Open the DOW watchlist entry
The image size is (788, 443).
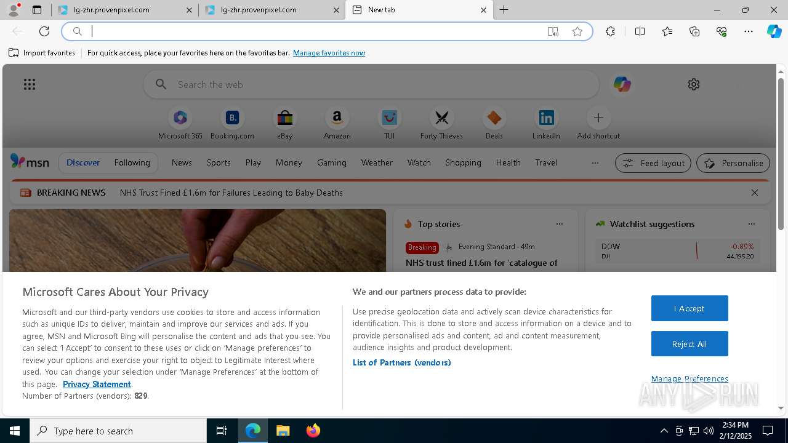pos(677,250)
